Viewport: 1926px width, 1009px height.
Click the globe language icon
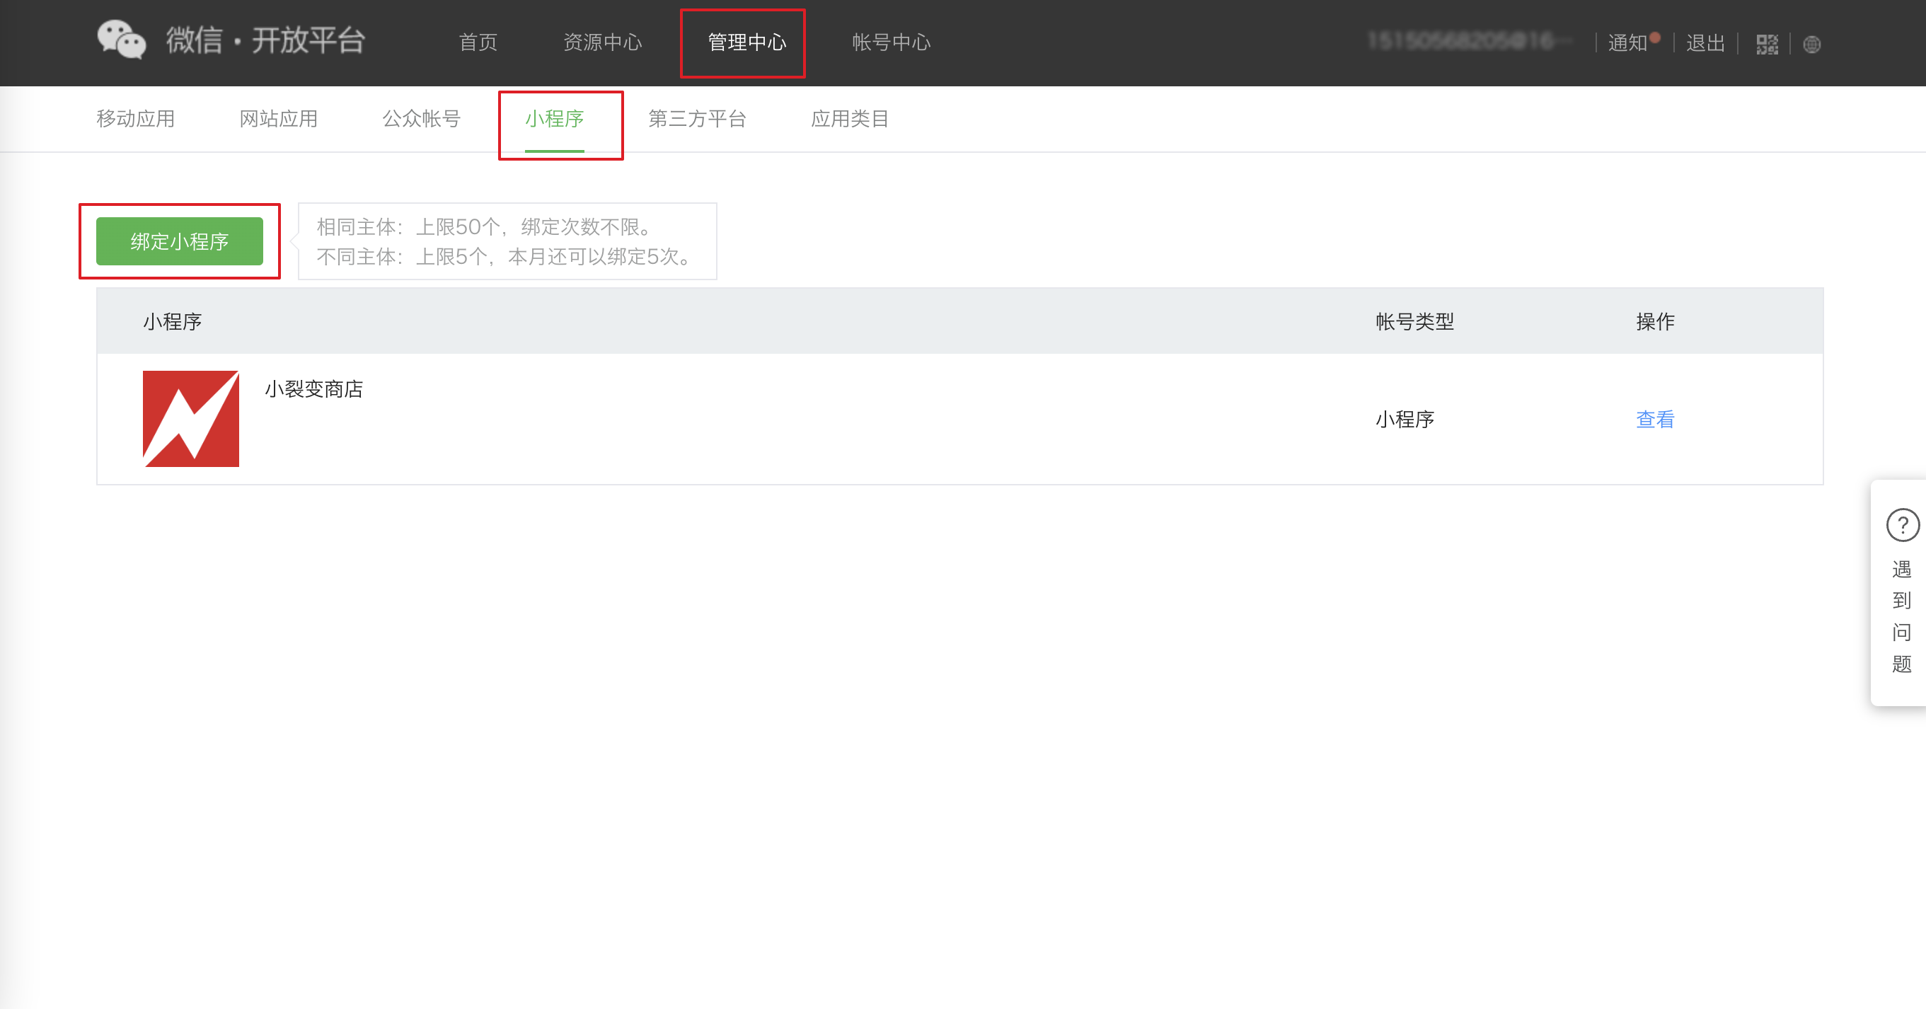(1811, 45)
